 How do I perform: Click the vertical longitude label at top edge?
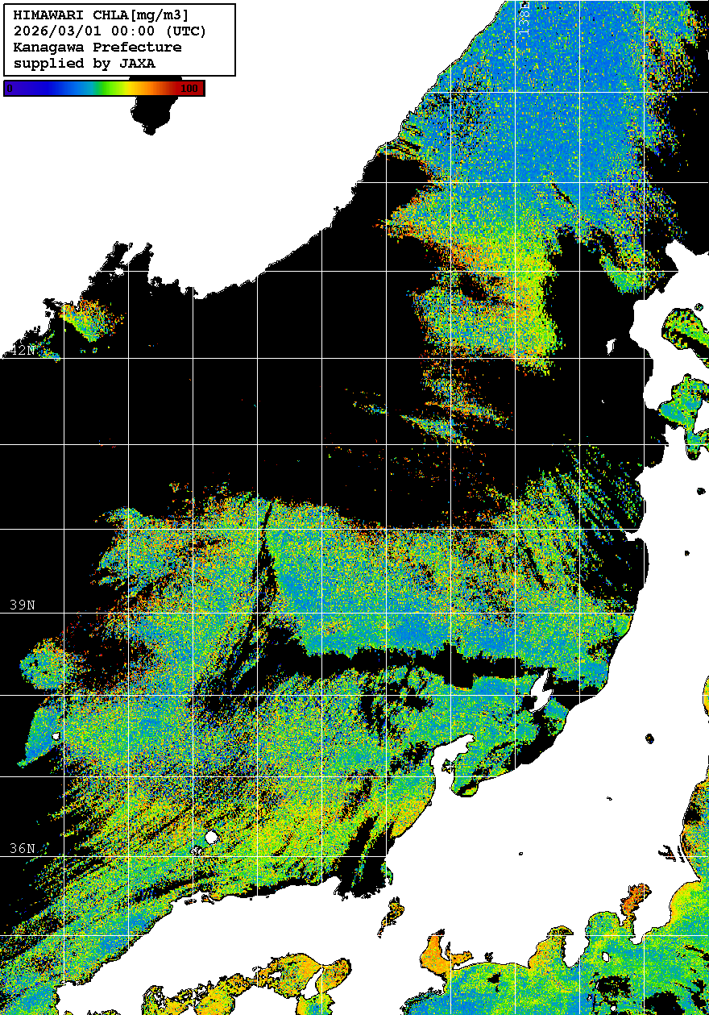coord(524,15)
